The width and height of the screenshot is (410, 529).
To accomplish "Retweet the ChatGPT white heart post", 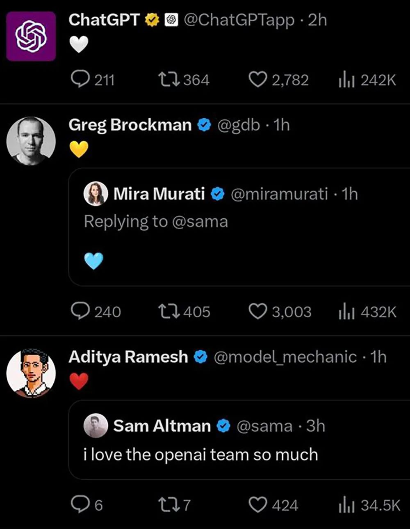I will click(169, 79).
